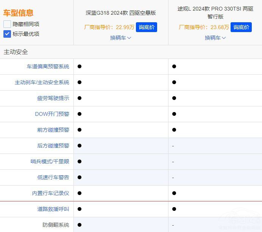Image resolution: width=262 pixels, height=232 pixels.
Task: Click the 车道偏离预警系统 feature link
Action: point(48,66)
